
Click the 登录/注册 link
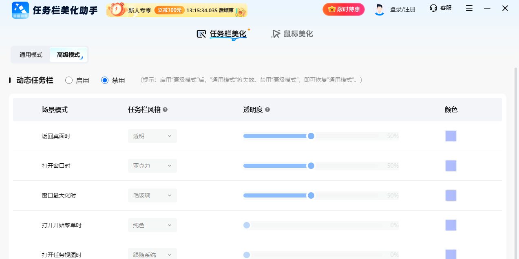402,9
